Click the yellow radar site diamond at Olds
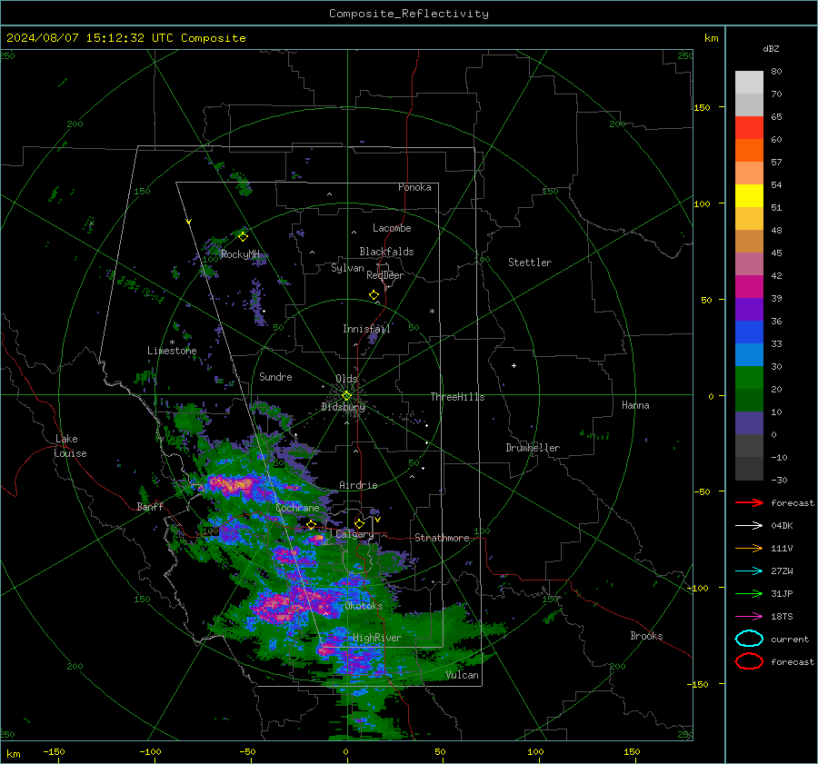This screenshot has height=764, width=818. pos(346,396)
